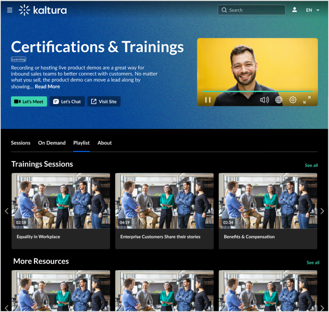Click the Certifications & Trainings heading
This screenshot has height=312, width=329.
(97, 47)
